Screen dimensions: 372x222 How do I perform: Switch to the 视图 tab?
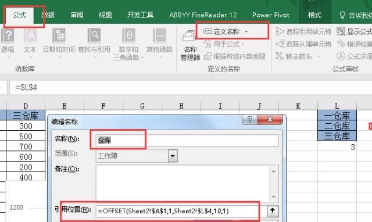pos(105,15)
